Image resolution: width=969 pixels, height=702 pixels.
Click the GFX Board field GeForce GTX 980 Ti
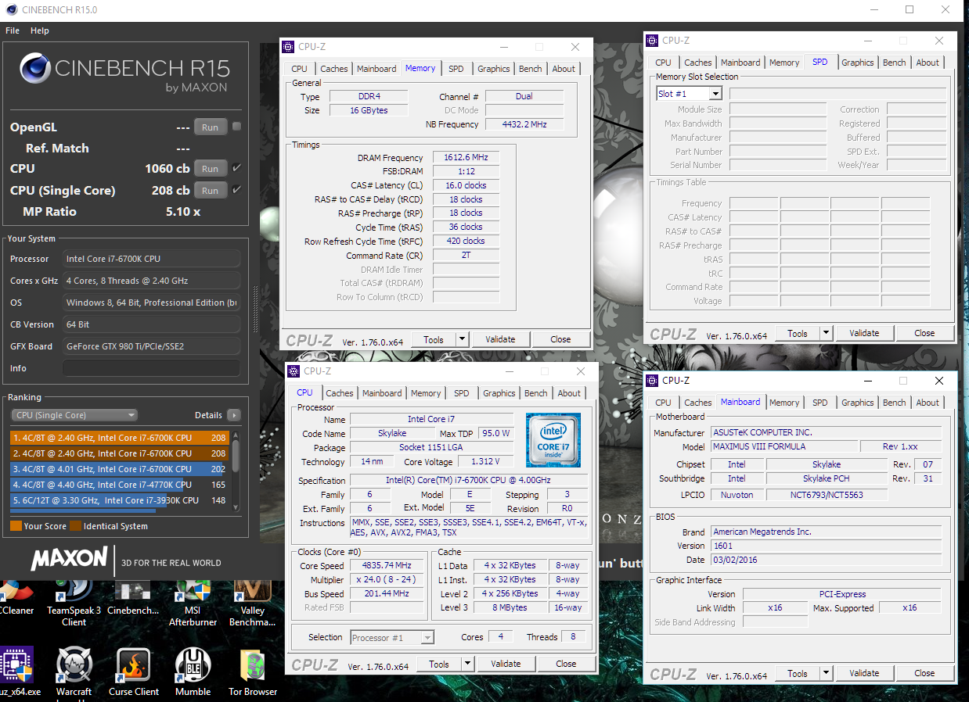click(151, 346)
